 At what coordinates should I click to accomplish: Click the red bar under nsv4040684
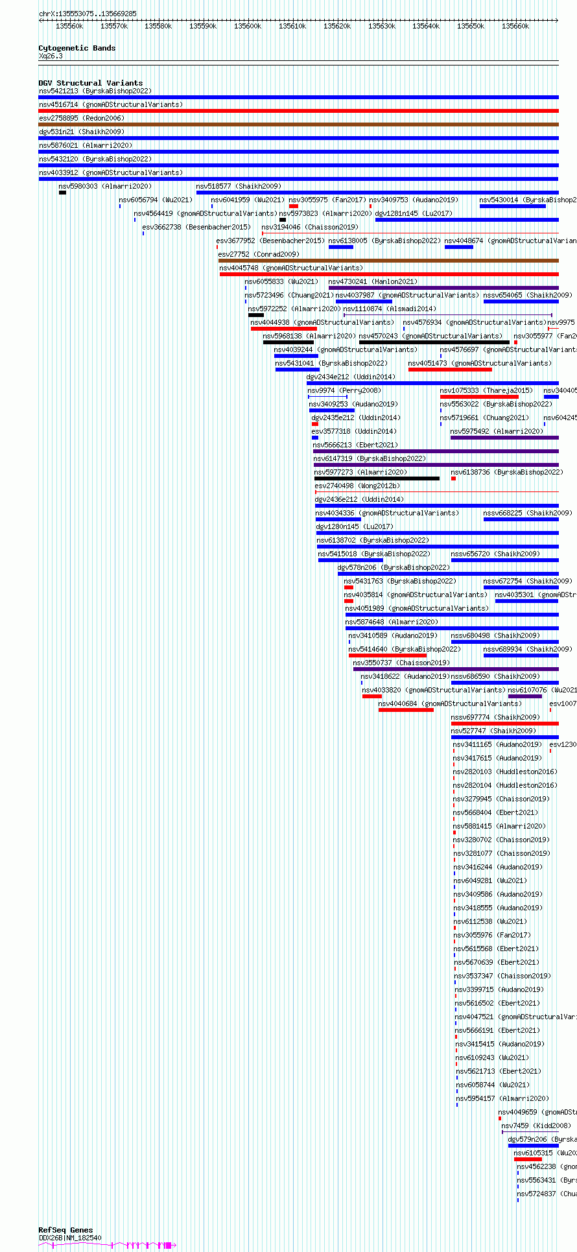click(x=406, y=710)
